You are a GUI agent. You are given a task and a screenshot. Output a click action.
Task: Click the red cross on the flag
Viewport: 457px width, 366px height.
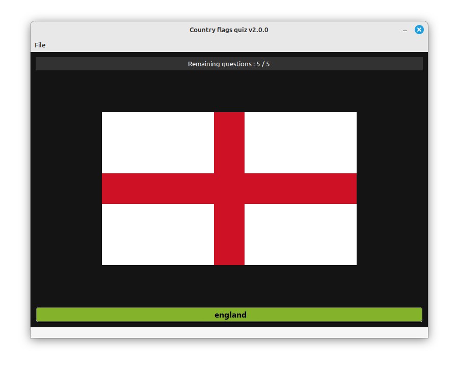point(229,189)
